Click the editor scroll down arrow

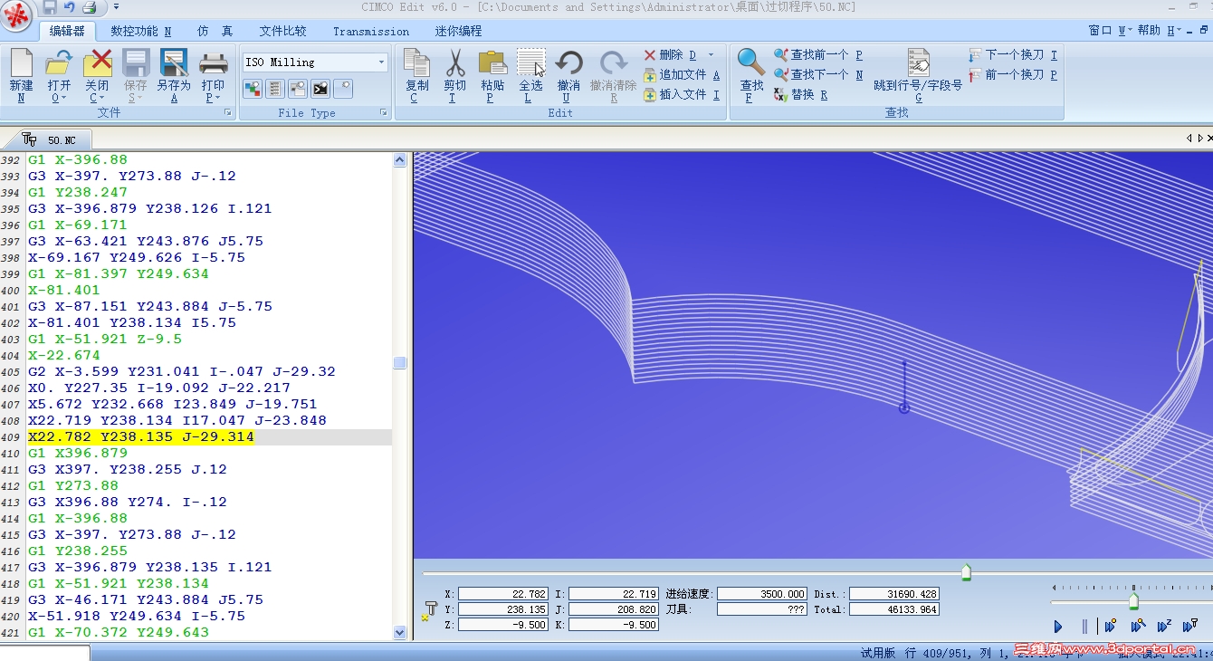400,633
